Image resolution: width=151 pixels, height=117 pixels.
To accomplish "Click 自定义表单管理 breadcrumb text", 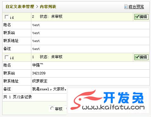I will [x=20, y=7].
